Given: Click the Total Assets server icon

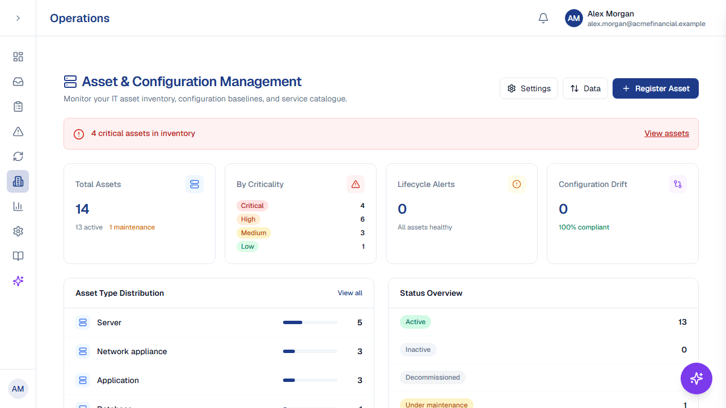Looking at the screenshot, I should [195, 184].
